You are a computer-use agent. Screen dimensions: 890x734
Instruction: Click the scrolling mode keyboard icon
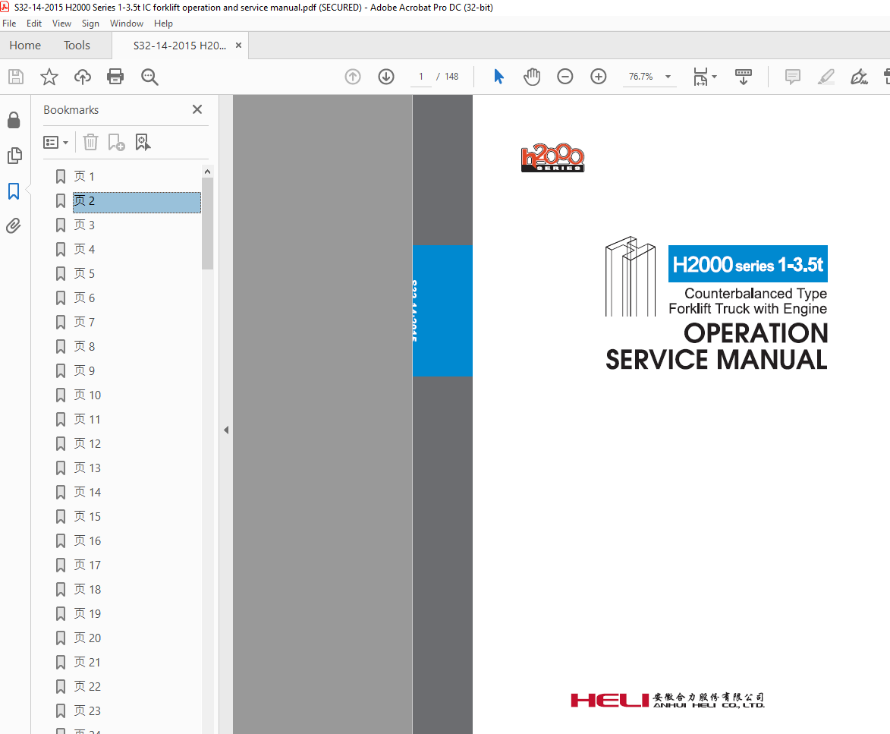click(x=743, y=77)
